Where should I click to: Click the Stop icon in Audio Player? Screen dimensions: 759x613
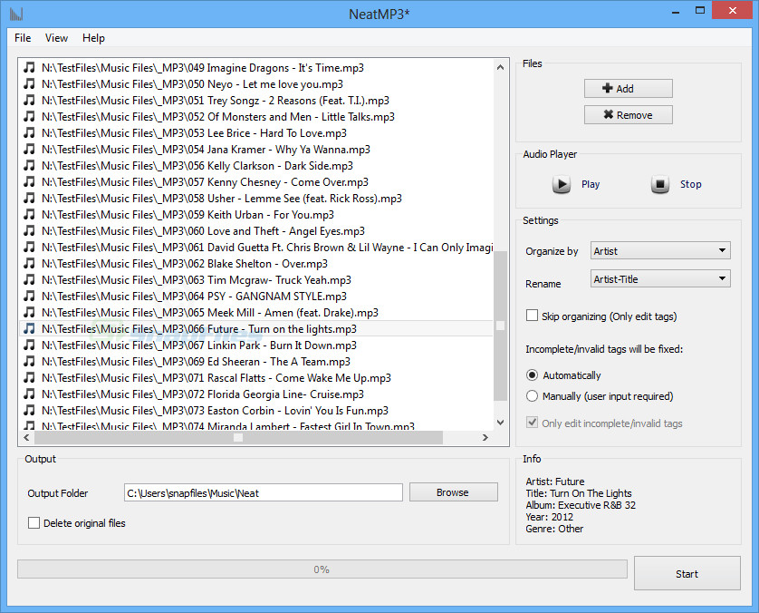659,184
